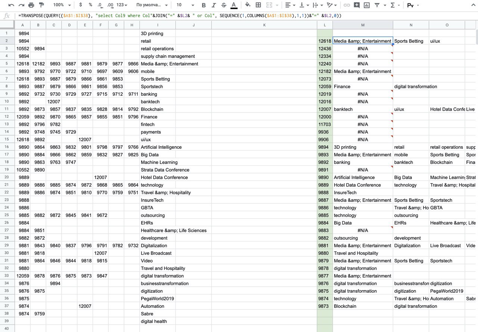Redo the last undone action

point(21,5)
